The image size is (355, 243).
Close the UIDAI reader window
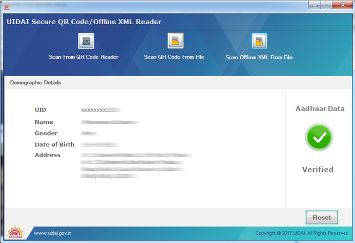point(343,5)
